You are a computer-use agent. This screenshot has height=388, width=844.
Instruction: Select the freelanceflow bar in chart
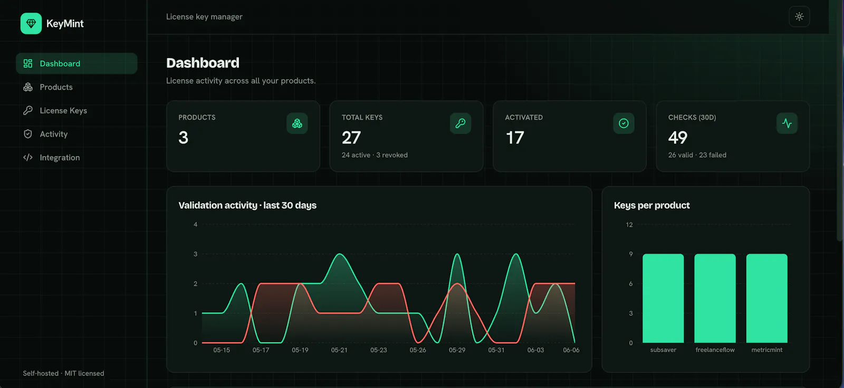[715, 298]
